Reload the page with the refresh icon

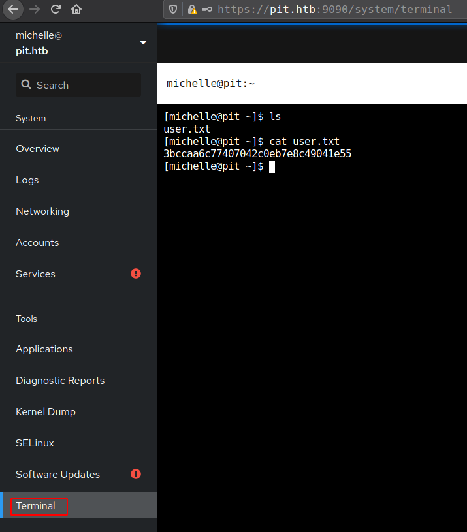coord(56,9)
